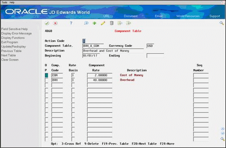
Task: Select Field Sensitive Help in sidebar
Action: [x=14, y=29]
